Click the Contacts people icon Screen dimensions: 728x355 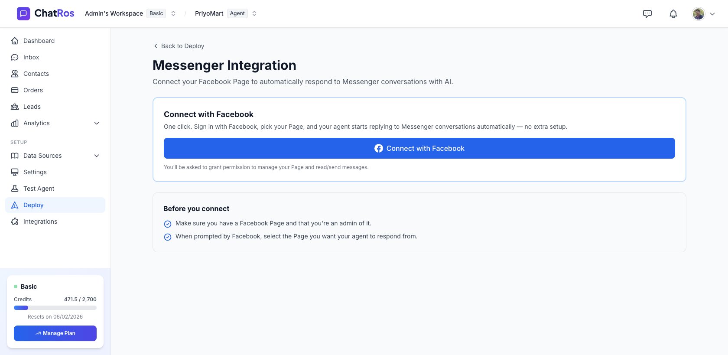coord(15,74)
